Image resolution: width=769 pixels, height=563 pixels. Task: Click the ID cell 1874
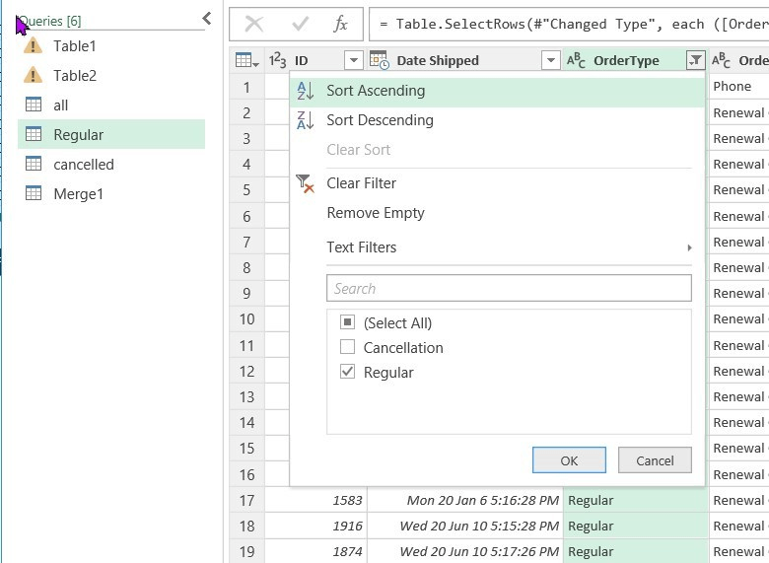(316, 551)
